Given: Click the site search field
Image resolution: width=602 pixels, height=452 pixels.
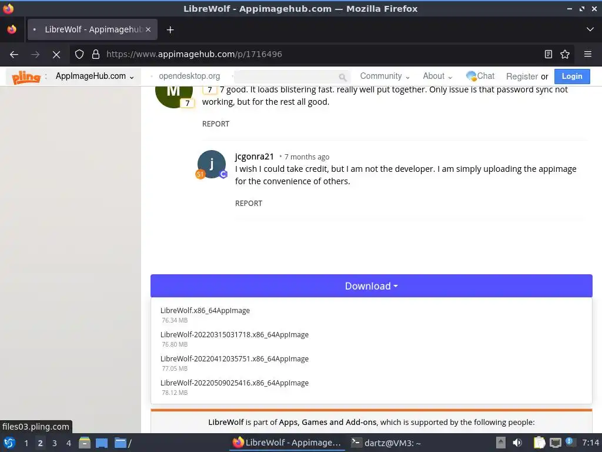Looking at the screenshot, I should coord(292,77).
